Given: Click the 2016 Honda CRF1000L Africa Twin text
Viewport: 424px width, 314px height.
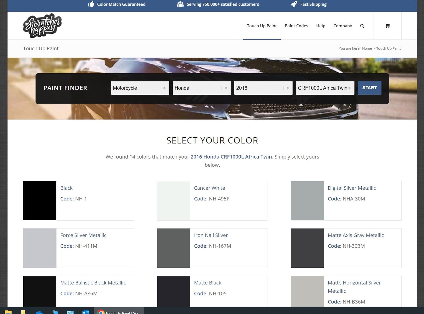Looking at the screenshot, I should tap(231, 157).
